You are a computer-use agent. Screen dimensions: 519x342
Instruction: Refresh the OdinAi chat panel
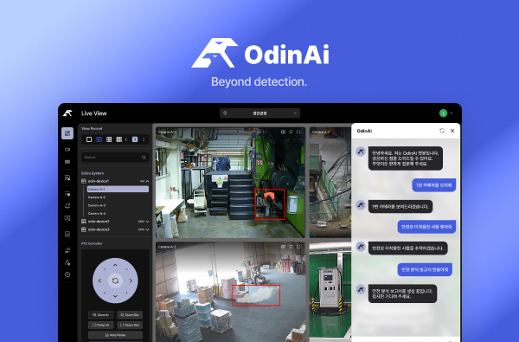(442, 131)
